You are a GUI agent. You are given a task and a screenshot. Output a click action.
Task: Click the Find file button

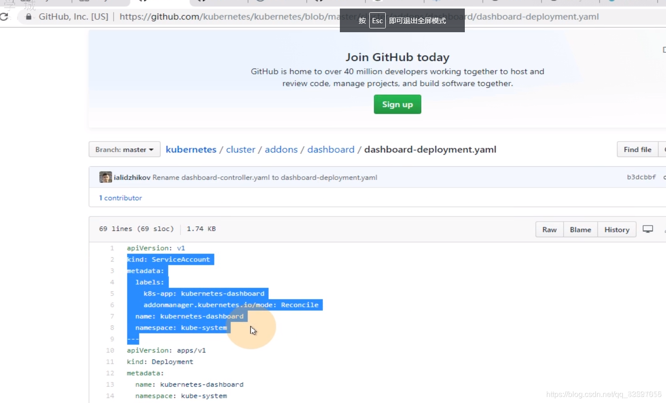638,150
